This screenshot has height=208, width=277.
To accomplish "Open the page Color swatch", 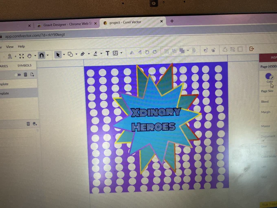I will tap(269, 76).
